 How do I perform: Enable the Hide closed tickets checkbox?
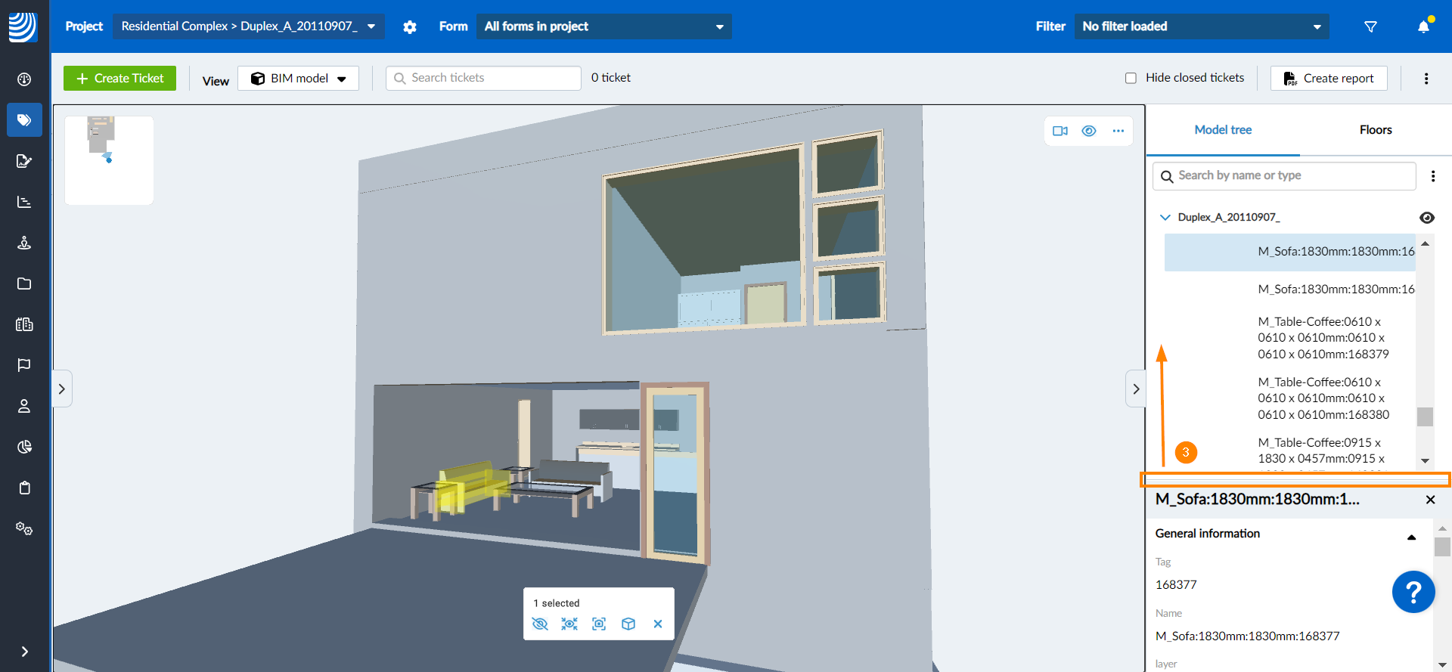[1131, 78]
